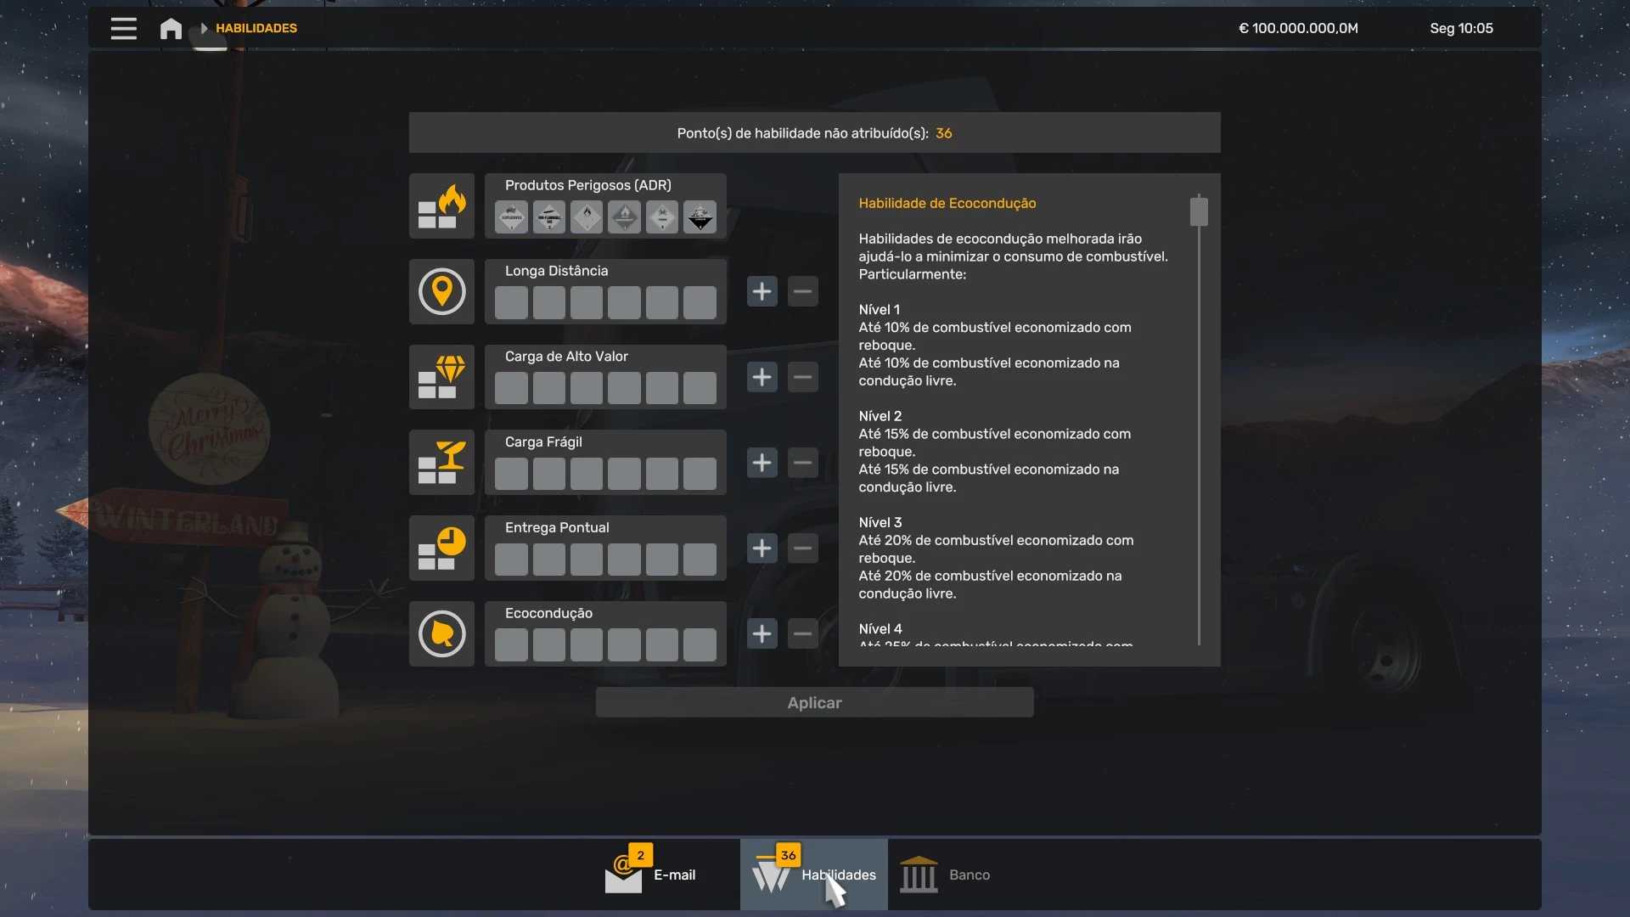The height and width of the screenshot is (917, 1630).
Task: Click the Ecocondução leaf icon
Action: point(441,634)
